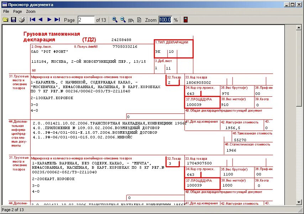Click the Zoom in magnifier icon
304x214 pixels.
pyautogui.click(x=115, y=20)
